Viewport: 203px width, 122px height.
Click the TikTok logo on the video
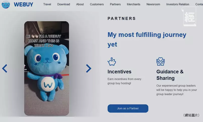coord(25,68)
